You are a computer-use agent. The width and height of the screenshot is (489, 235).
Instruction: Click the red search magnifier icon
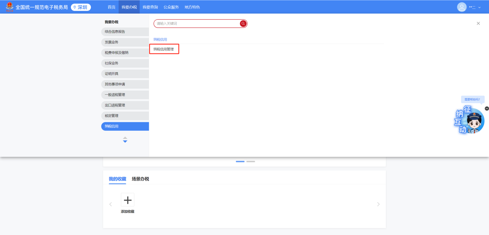point(243,23)
